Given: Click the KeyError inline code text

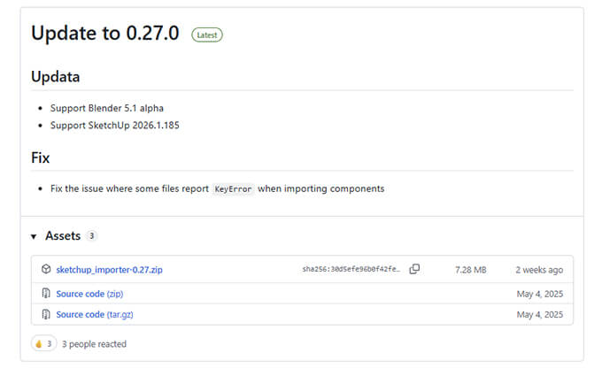Looking at the screenshot, I should 233,188.
